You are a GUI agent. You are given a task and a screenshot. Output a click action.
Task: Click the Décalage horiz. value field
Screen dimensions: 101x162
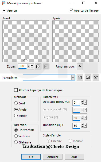[77, 102]
